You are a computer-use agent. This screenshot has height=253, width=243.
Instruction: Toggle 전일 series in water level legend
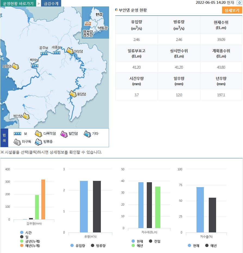155,241
